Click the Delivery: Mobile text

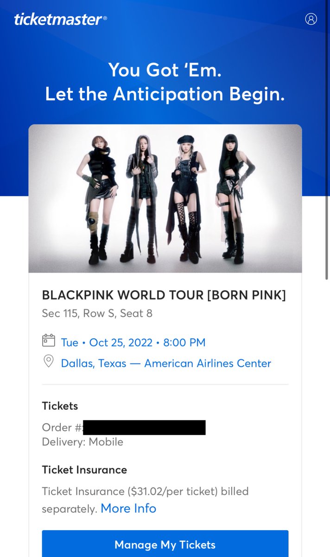click(x=82, y=442)
